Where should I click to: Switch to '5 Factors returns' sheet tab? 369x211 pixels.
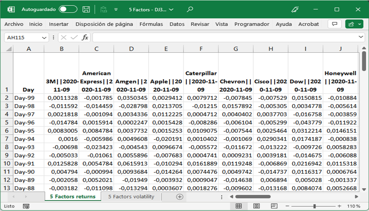click(73, 197)
